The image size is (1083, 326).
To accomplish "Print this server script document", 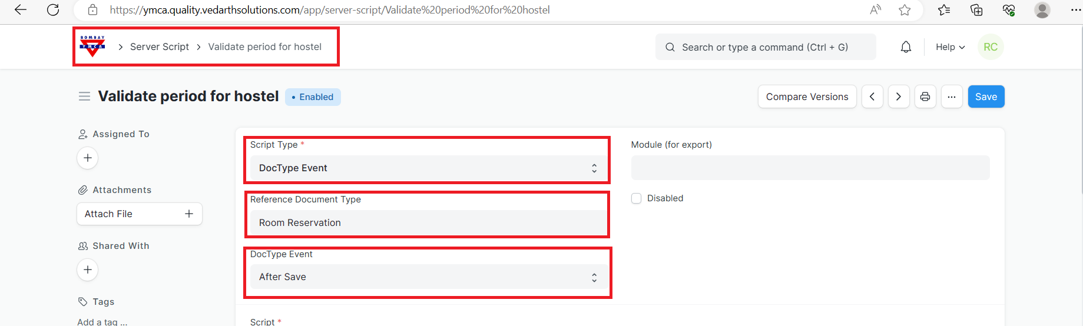I will tap(925, 97).
